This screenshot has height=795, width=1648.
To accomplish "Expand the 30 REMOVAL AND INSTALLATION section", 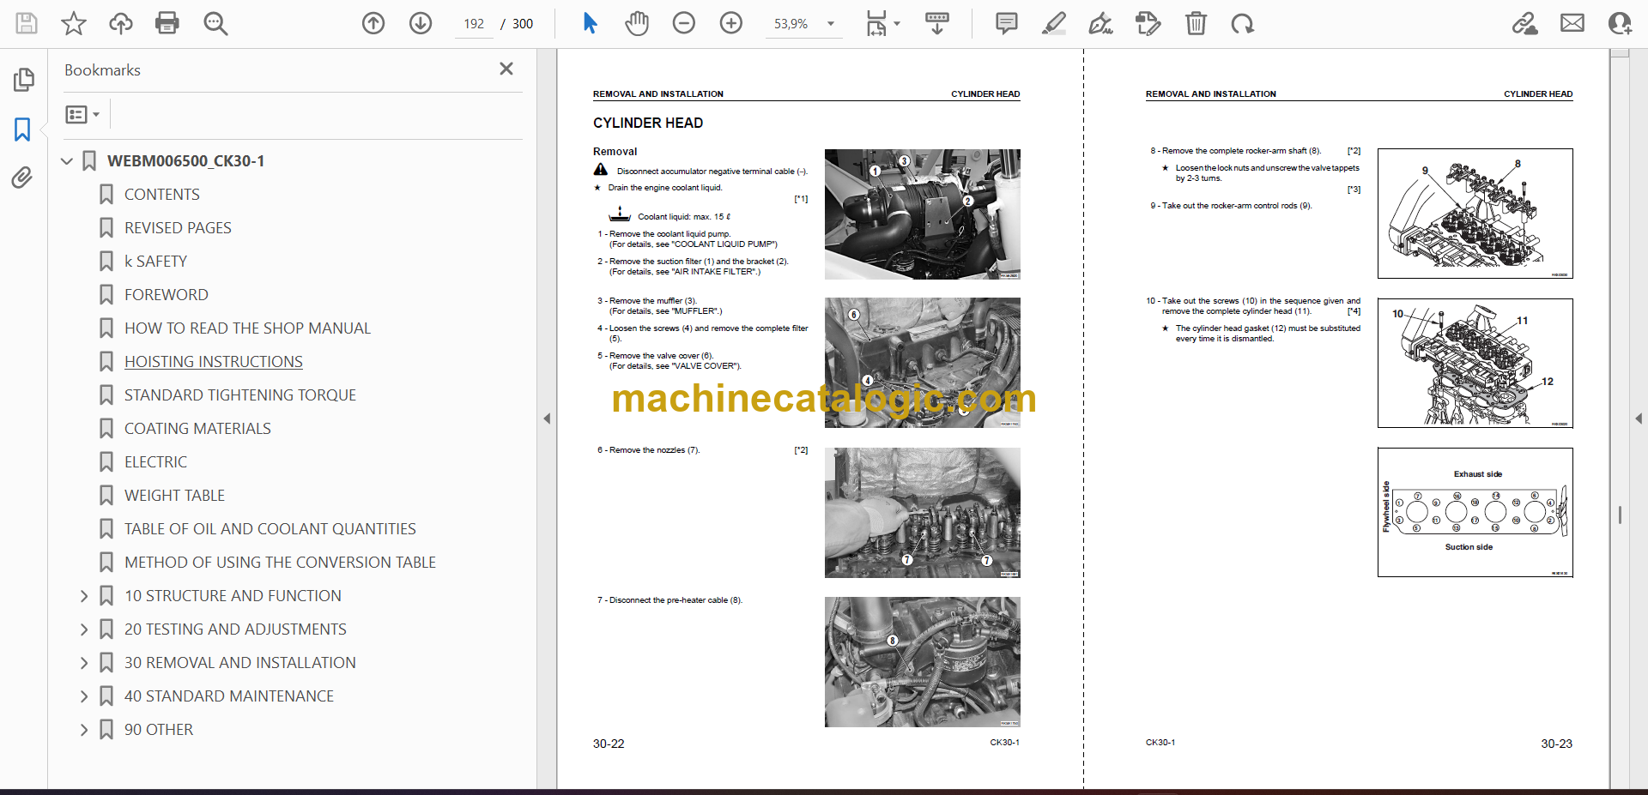I will click(x=84, y=663).
